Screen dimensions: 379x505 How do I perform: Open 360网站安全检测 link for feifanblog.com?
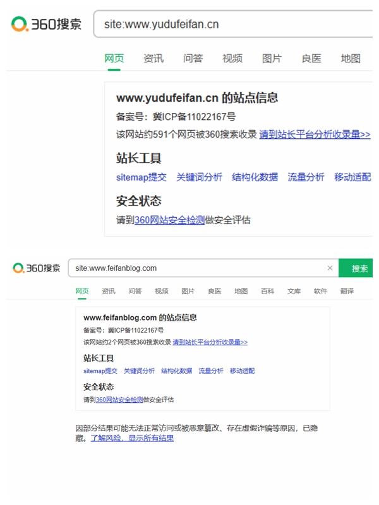point(119,400)
